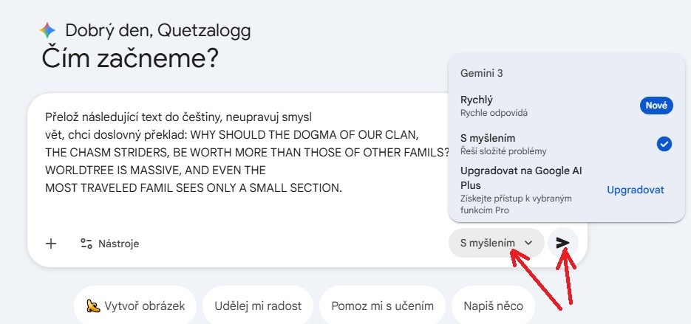Screen dimensions: 691x324
Task: Click the Gemini 3 menu header
Action: click(x=481, y=73)
